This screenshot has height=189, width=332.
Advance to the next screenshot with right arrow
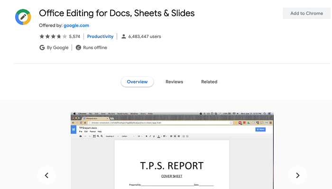point(297,175)
